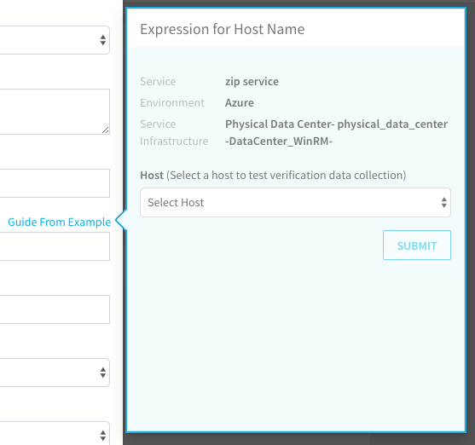Viewport: 475px width, 445px height.
Task: Click the Environment label in the popover
Action: [x=172, y=102]
